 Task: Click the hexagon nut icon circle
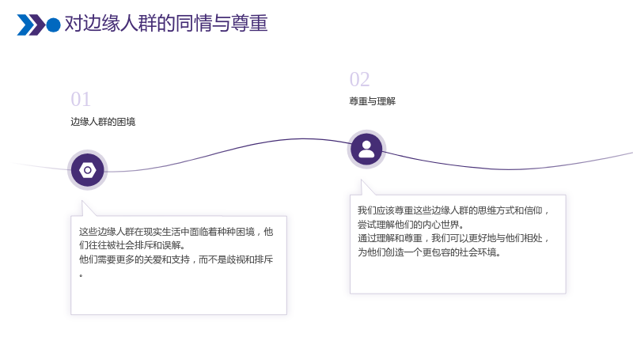point(88,170)
